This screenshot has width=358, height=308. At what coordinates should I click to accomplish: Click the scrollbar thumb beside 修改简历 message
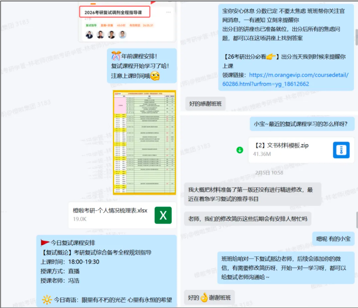357,220
